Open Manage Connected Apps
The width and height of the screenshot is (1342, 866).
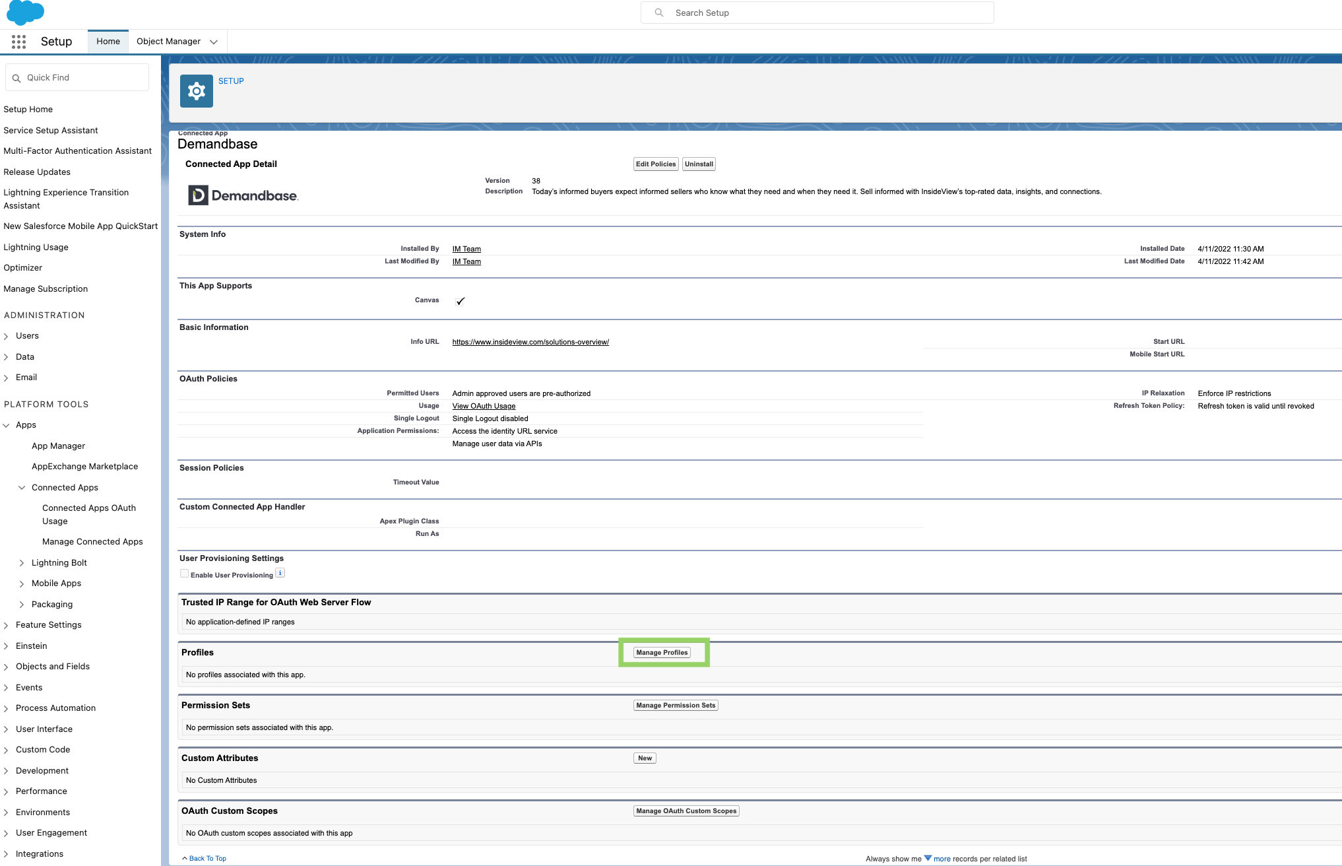pyautogui.click(x=92, y=542)
